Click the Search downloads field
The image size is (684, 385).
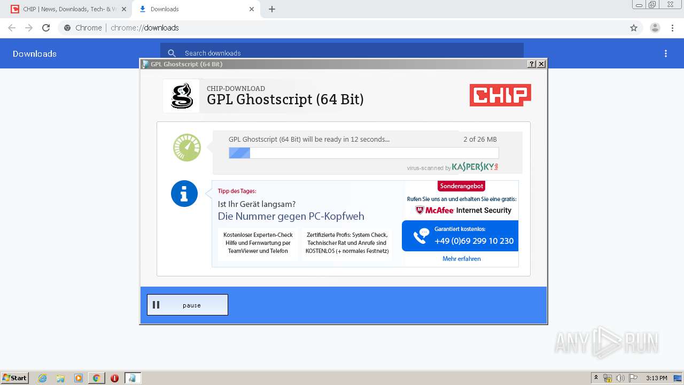342,53
